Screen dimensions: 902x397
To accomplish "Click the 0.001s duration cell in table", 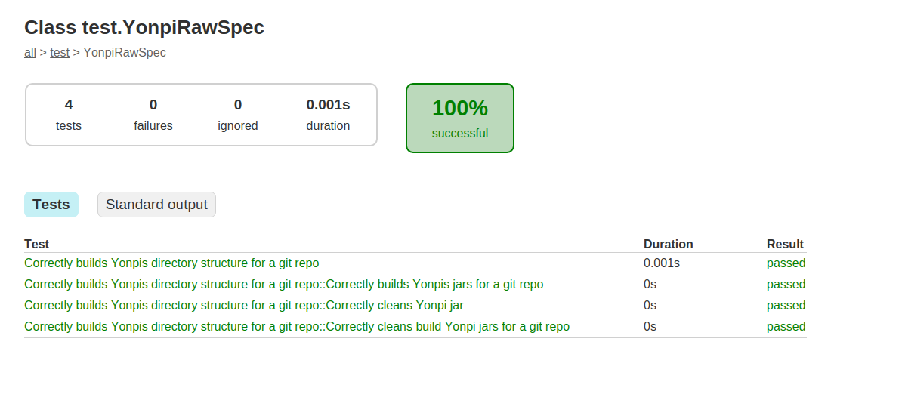I will click(x=662, y=263).
